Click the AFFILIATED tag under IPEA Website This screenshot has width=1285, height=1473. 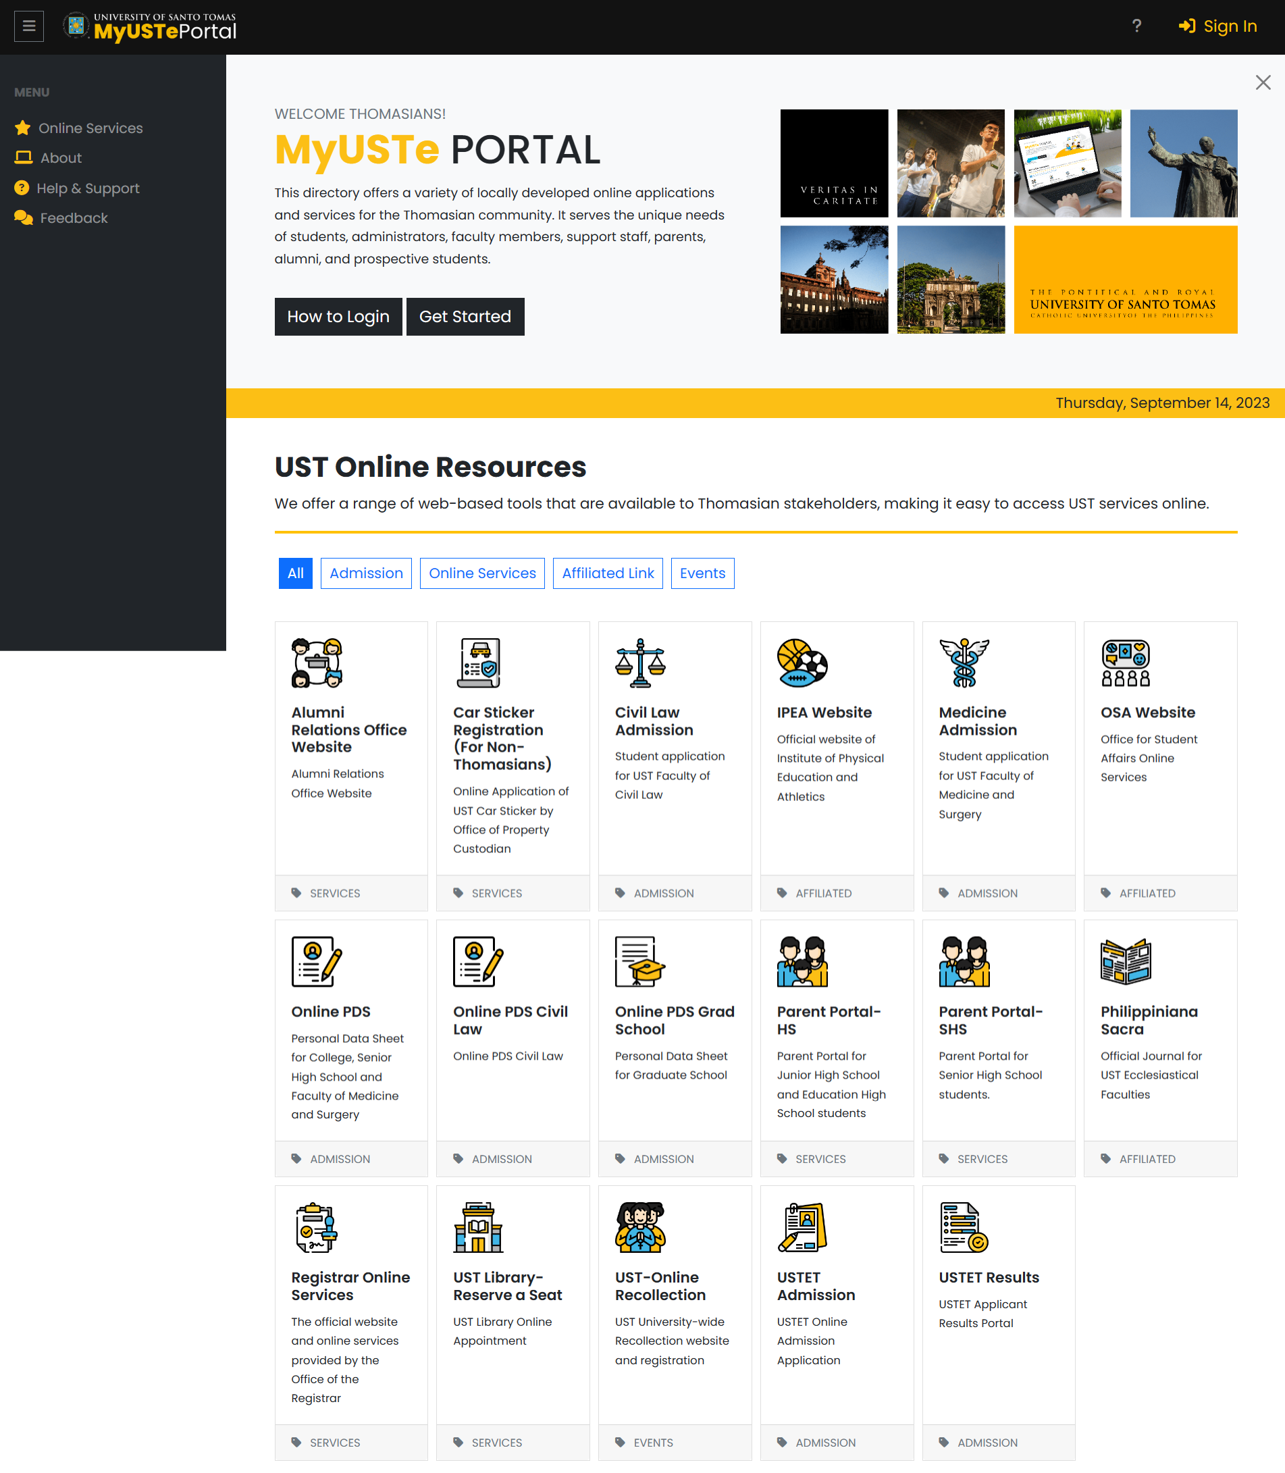pyautogui.click(x=823, y=893)
